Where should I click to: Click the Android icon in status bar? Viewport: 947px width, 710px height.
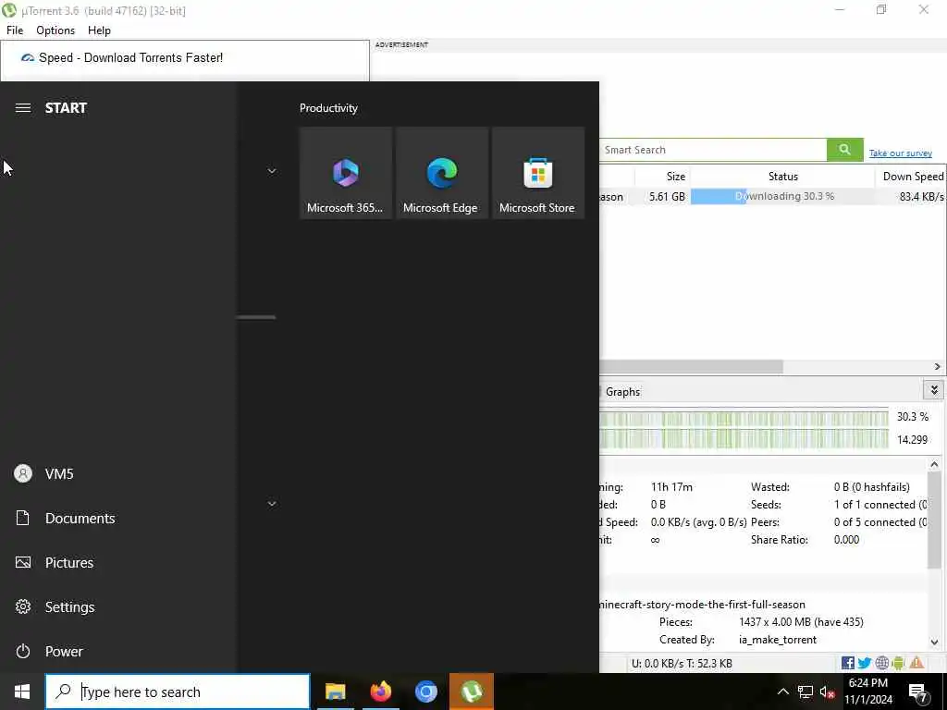click(x=899, y=663)
